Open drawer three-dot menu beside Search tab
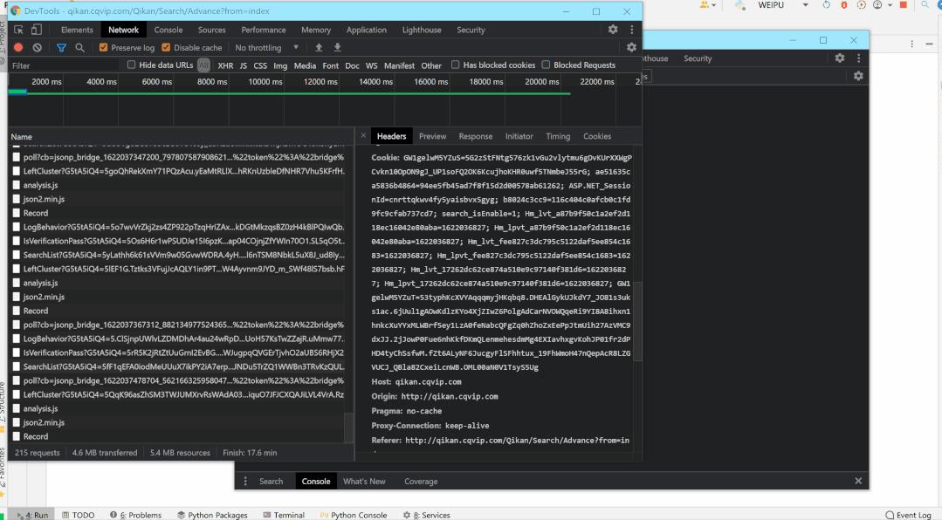 click(x=245, y=481)
